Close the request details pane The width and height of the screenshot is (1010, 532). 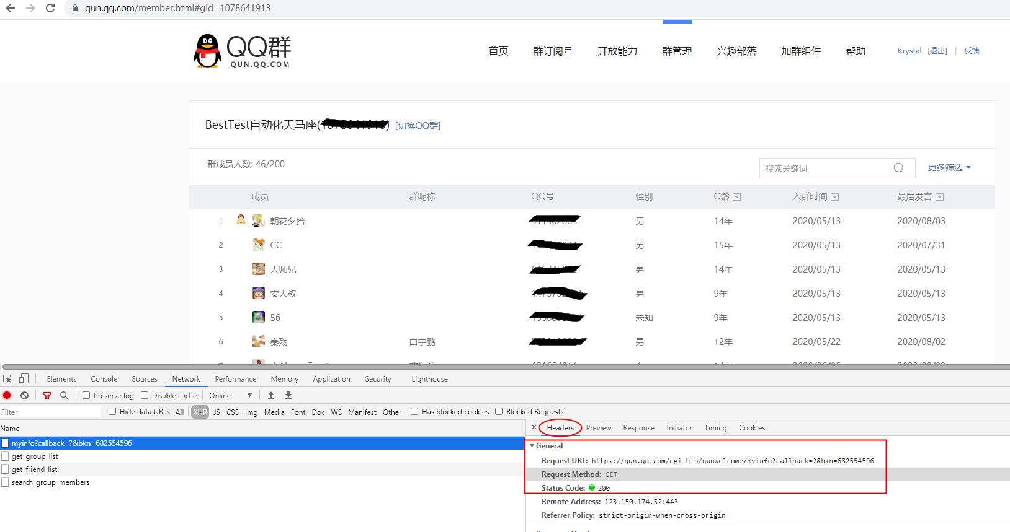click(534, 427)
